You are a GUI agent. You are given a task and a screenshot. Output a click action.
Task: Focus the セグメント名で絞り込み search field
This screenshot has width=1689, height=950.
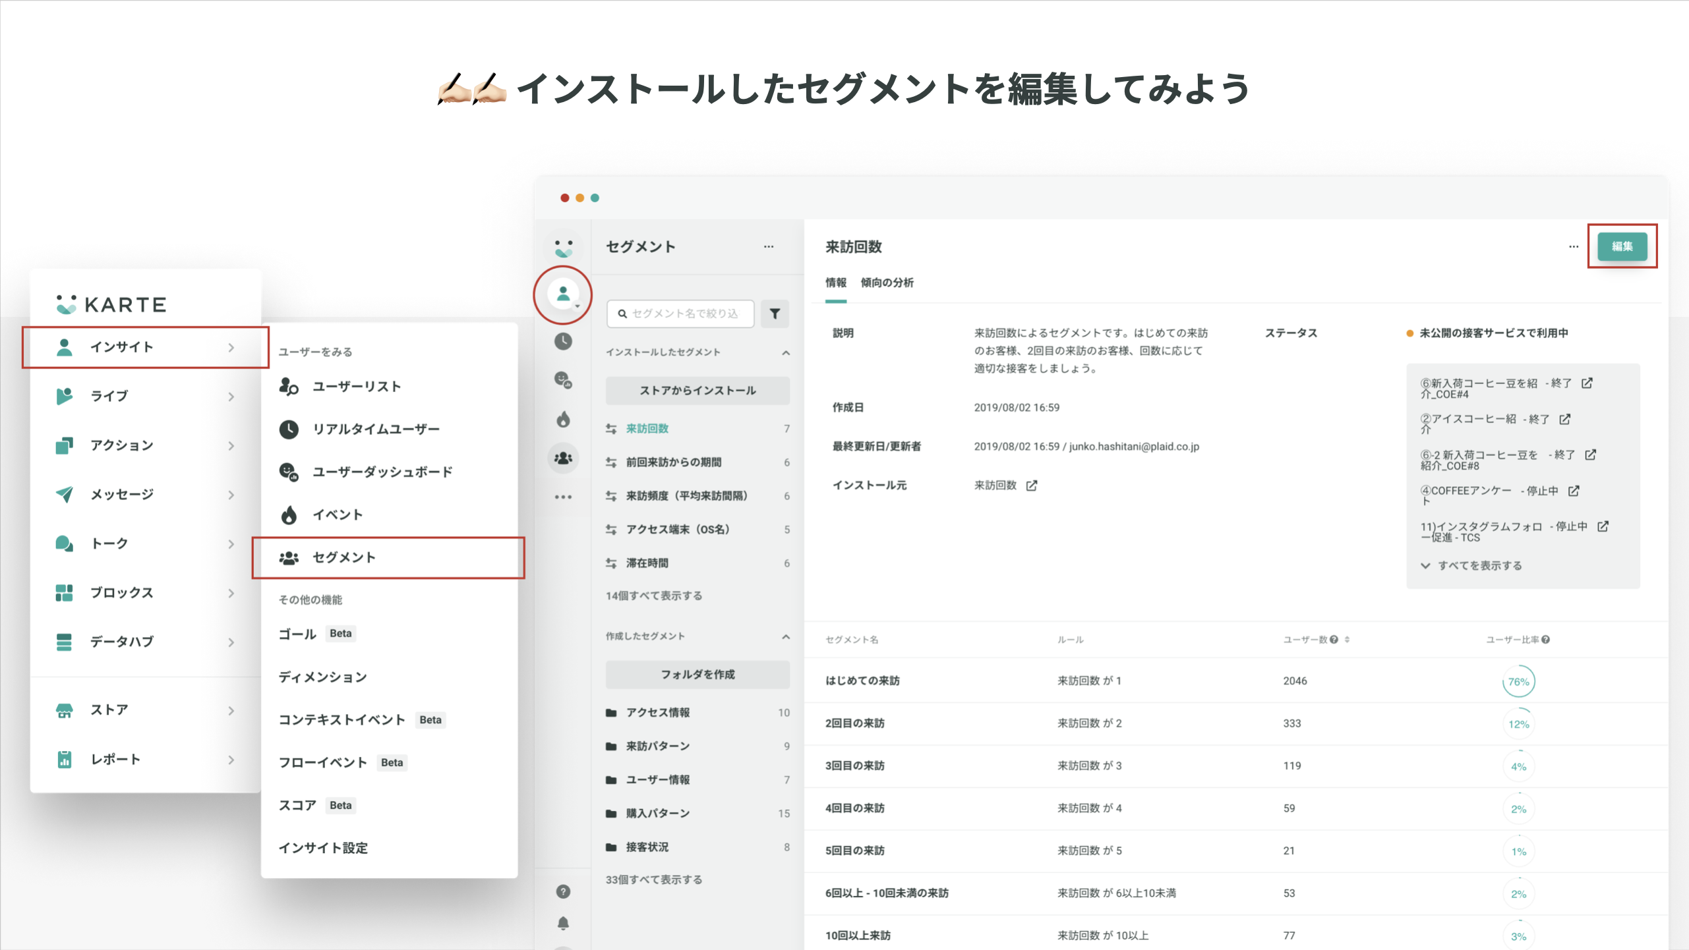(680, 314)
